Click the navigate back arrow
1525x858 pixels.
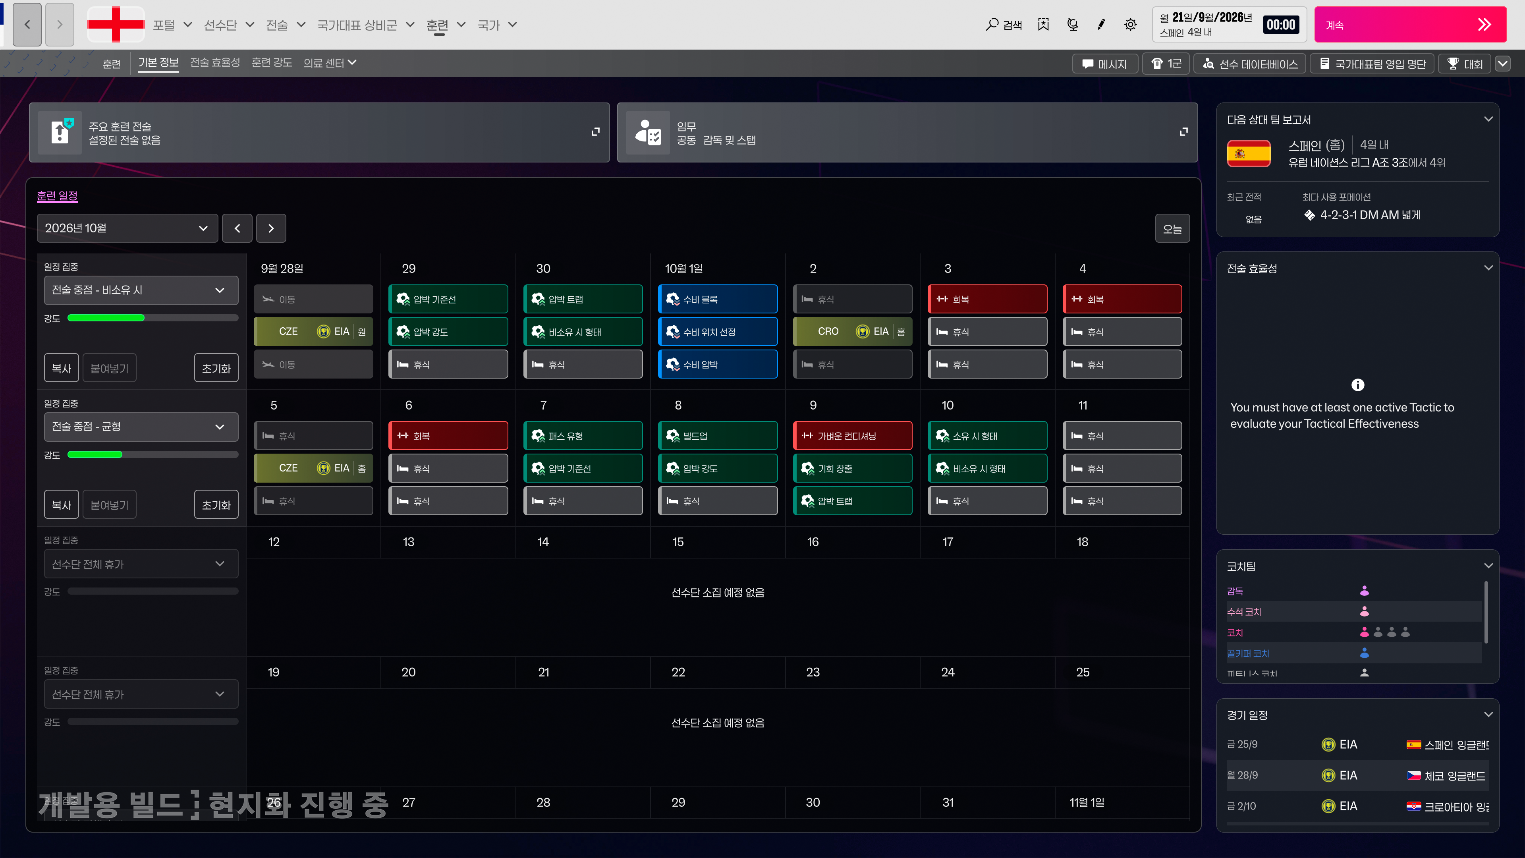(27, 24)
